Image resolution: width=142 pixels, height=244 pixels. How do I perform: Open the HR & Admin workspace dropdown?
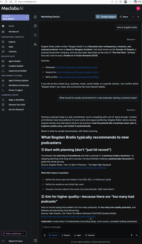point(15,18)
